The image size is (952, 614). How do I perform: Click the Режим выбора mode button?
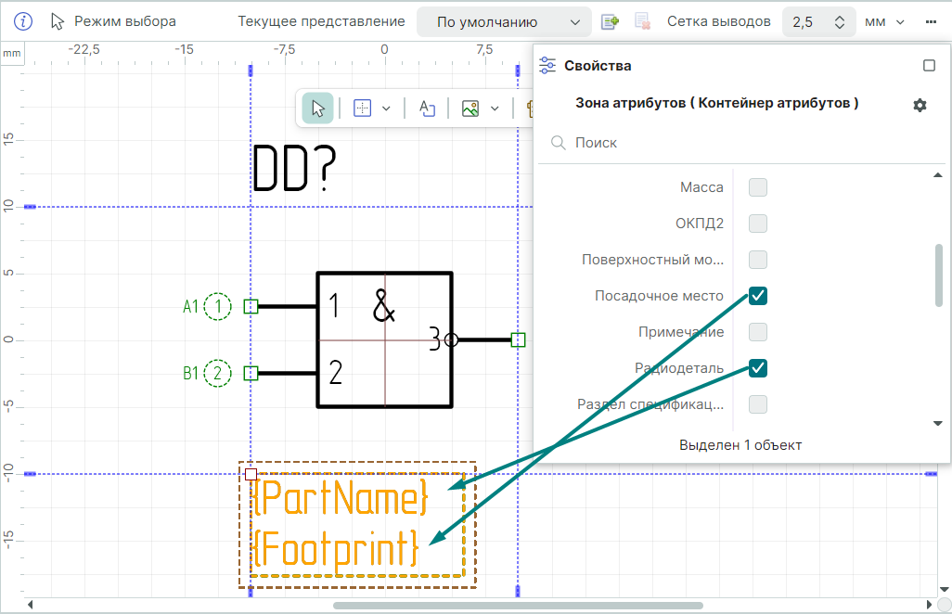pyautogui.click(x=113, y=21)
